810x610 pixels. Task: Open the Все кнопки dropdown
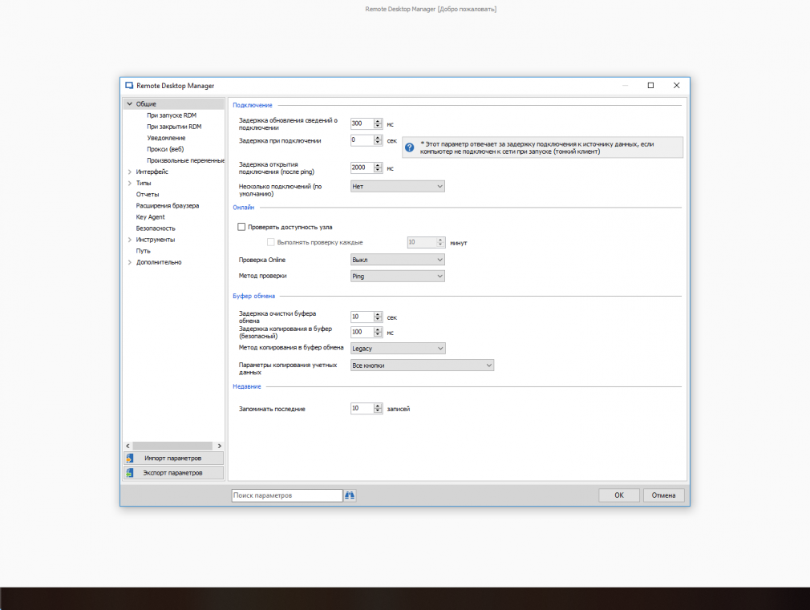point(422,366)
